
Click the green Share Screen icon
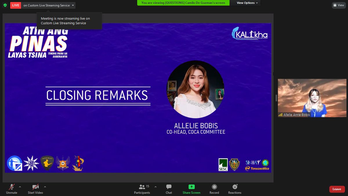click(191, 187)
